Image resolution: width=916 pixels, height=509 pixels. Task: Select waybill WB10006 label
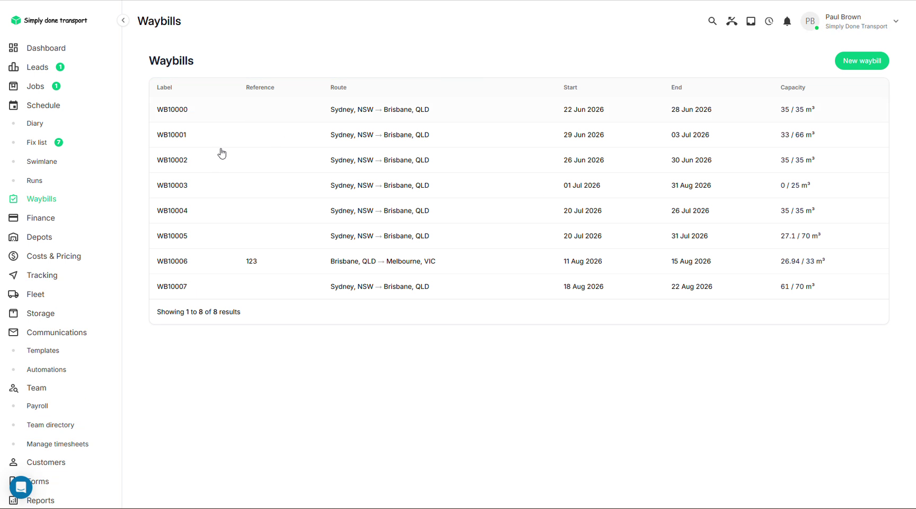pyautogui.click(x=172, y=261)
